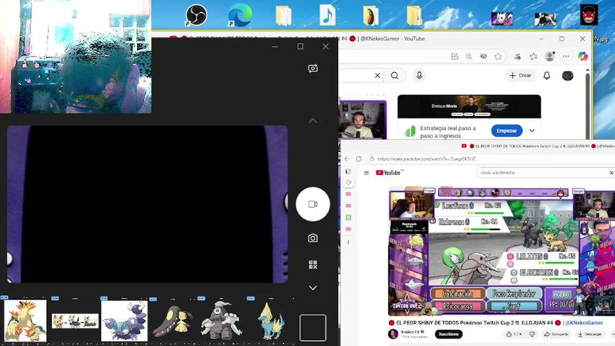Open the YouTube account avatar menu
This screenshot has width=615, height=346.
point(567,76)
